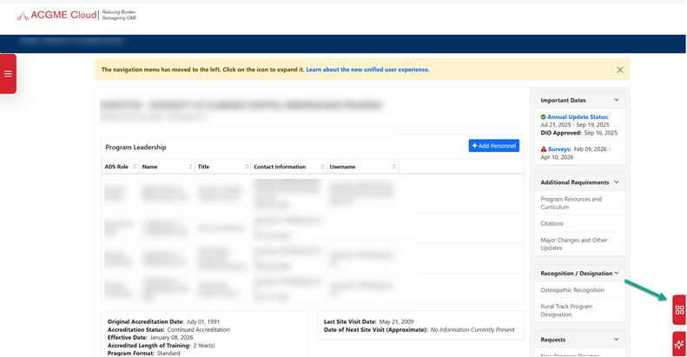Sort the Username column
This screenshot has width=687, height=357.
[x=394, y=167]
